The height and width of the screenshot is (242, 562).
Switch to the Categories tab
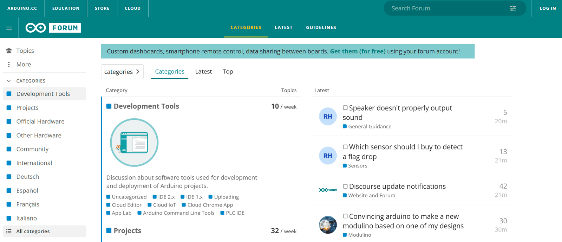click(x=170, y=72)
